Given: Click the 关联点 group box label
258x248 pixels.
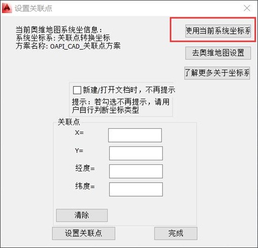Looking at the screenshot, I should 69,122.
